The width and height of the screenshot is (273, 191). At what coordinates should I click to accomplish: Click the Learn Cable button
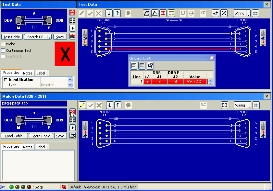pos(41,136)
